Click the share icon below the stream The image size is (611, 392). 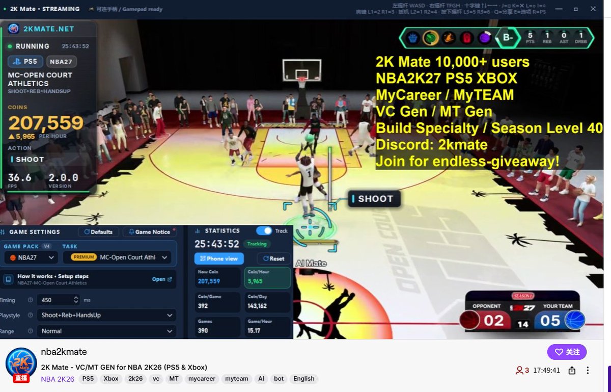(x=572, y=371)
